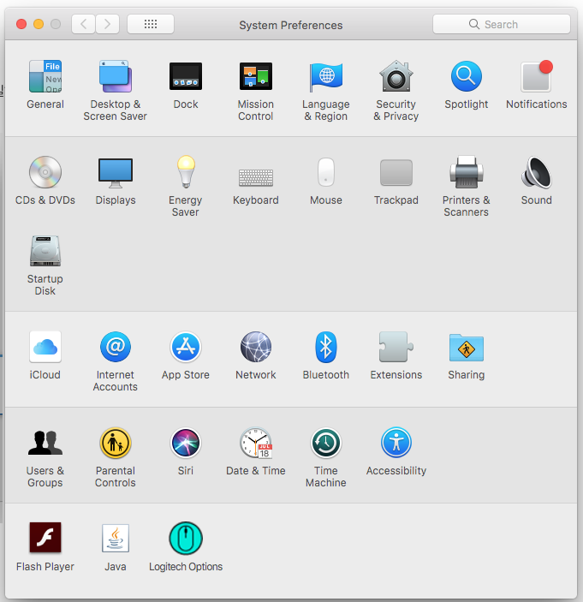This screenshot has height=602, width=583.
Task: Click the forward navigation arrow
Action: [x=107, y=24]
